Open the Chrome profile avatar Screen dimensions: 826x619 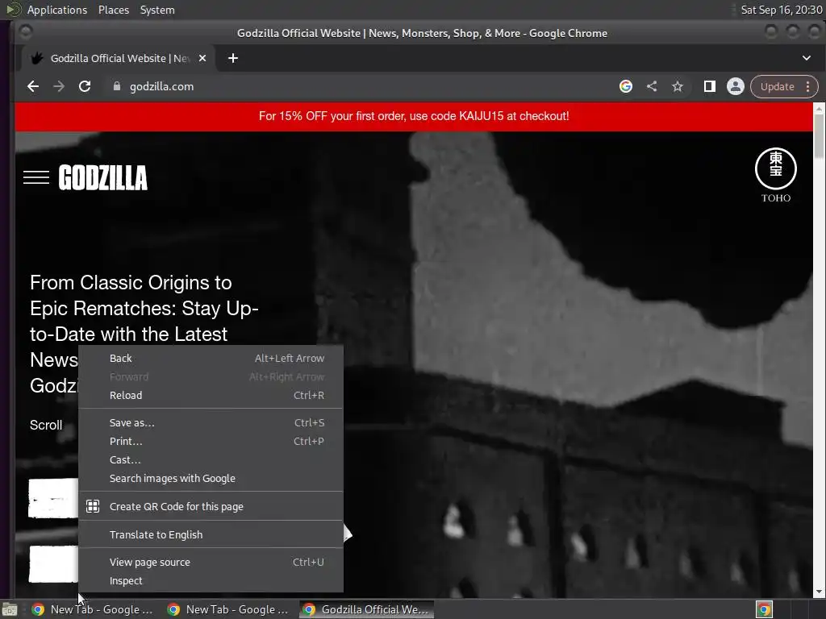pyautogui.click(x=736, y=87)
